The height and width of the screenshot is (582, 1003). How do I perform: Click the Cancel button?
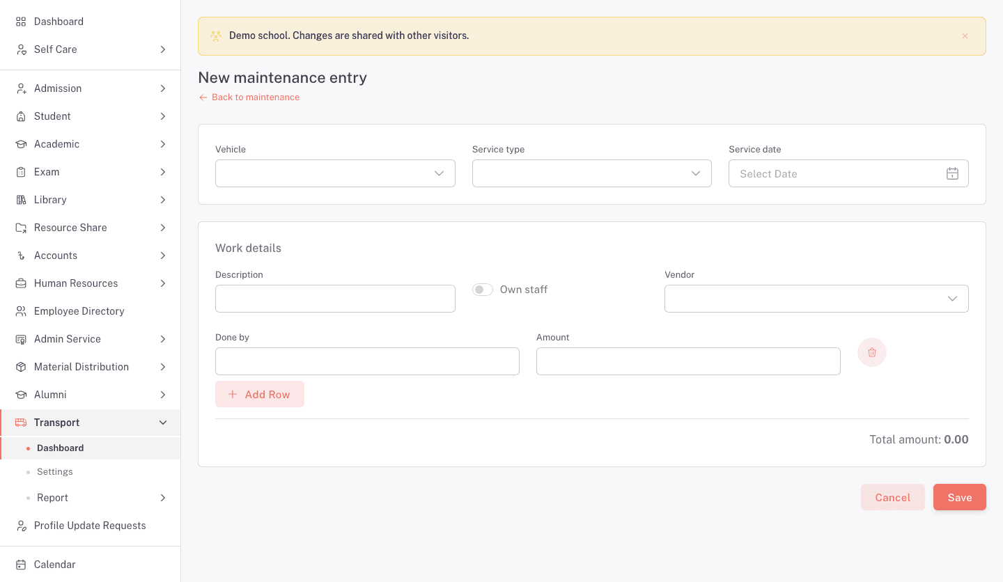point(893,497)
